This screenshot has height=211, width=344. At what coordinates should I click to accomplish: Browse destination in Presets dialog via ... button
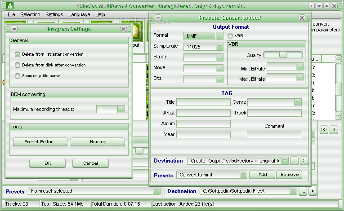coord(294,160)
